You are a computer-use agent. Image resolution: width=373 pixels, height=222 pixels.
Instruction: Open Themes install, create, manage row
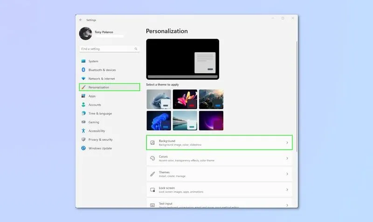(219, 174)
